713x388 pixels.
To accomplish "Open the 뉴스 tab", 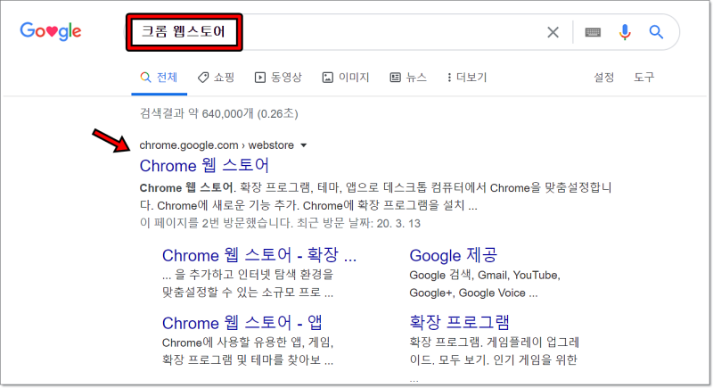I will [x=408, y=78].
